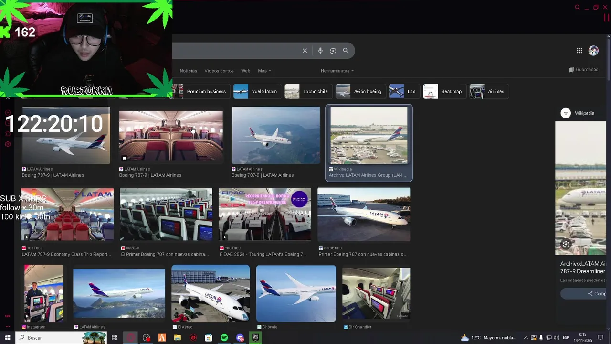Select the Seat map filter chip
This screenshot has height=344, width=611.
pyautogui.click(x=444, y=91)
